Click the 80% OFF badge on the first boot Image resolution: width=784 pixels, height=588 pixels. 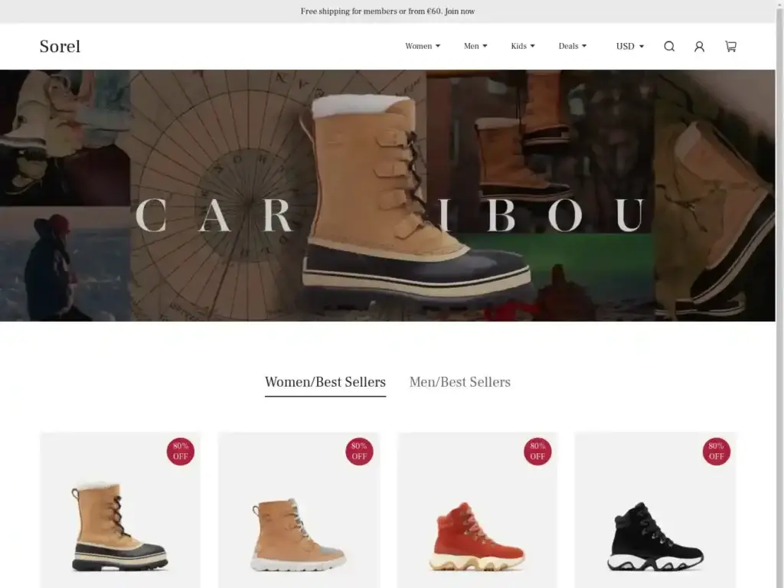(180, 452)
